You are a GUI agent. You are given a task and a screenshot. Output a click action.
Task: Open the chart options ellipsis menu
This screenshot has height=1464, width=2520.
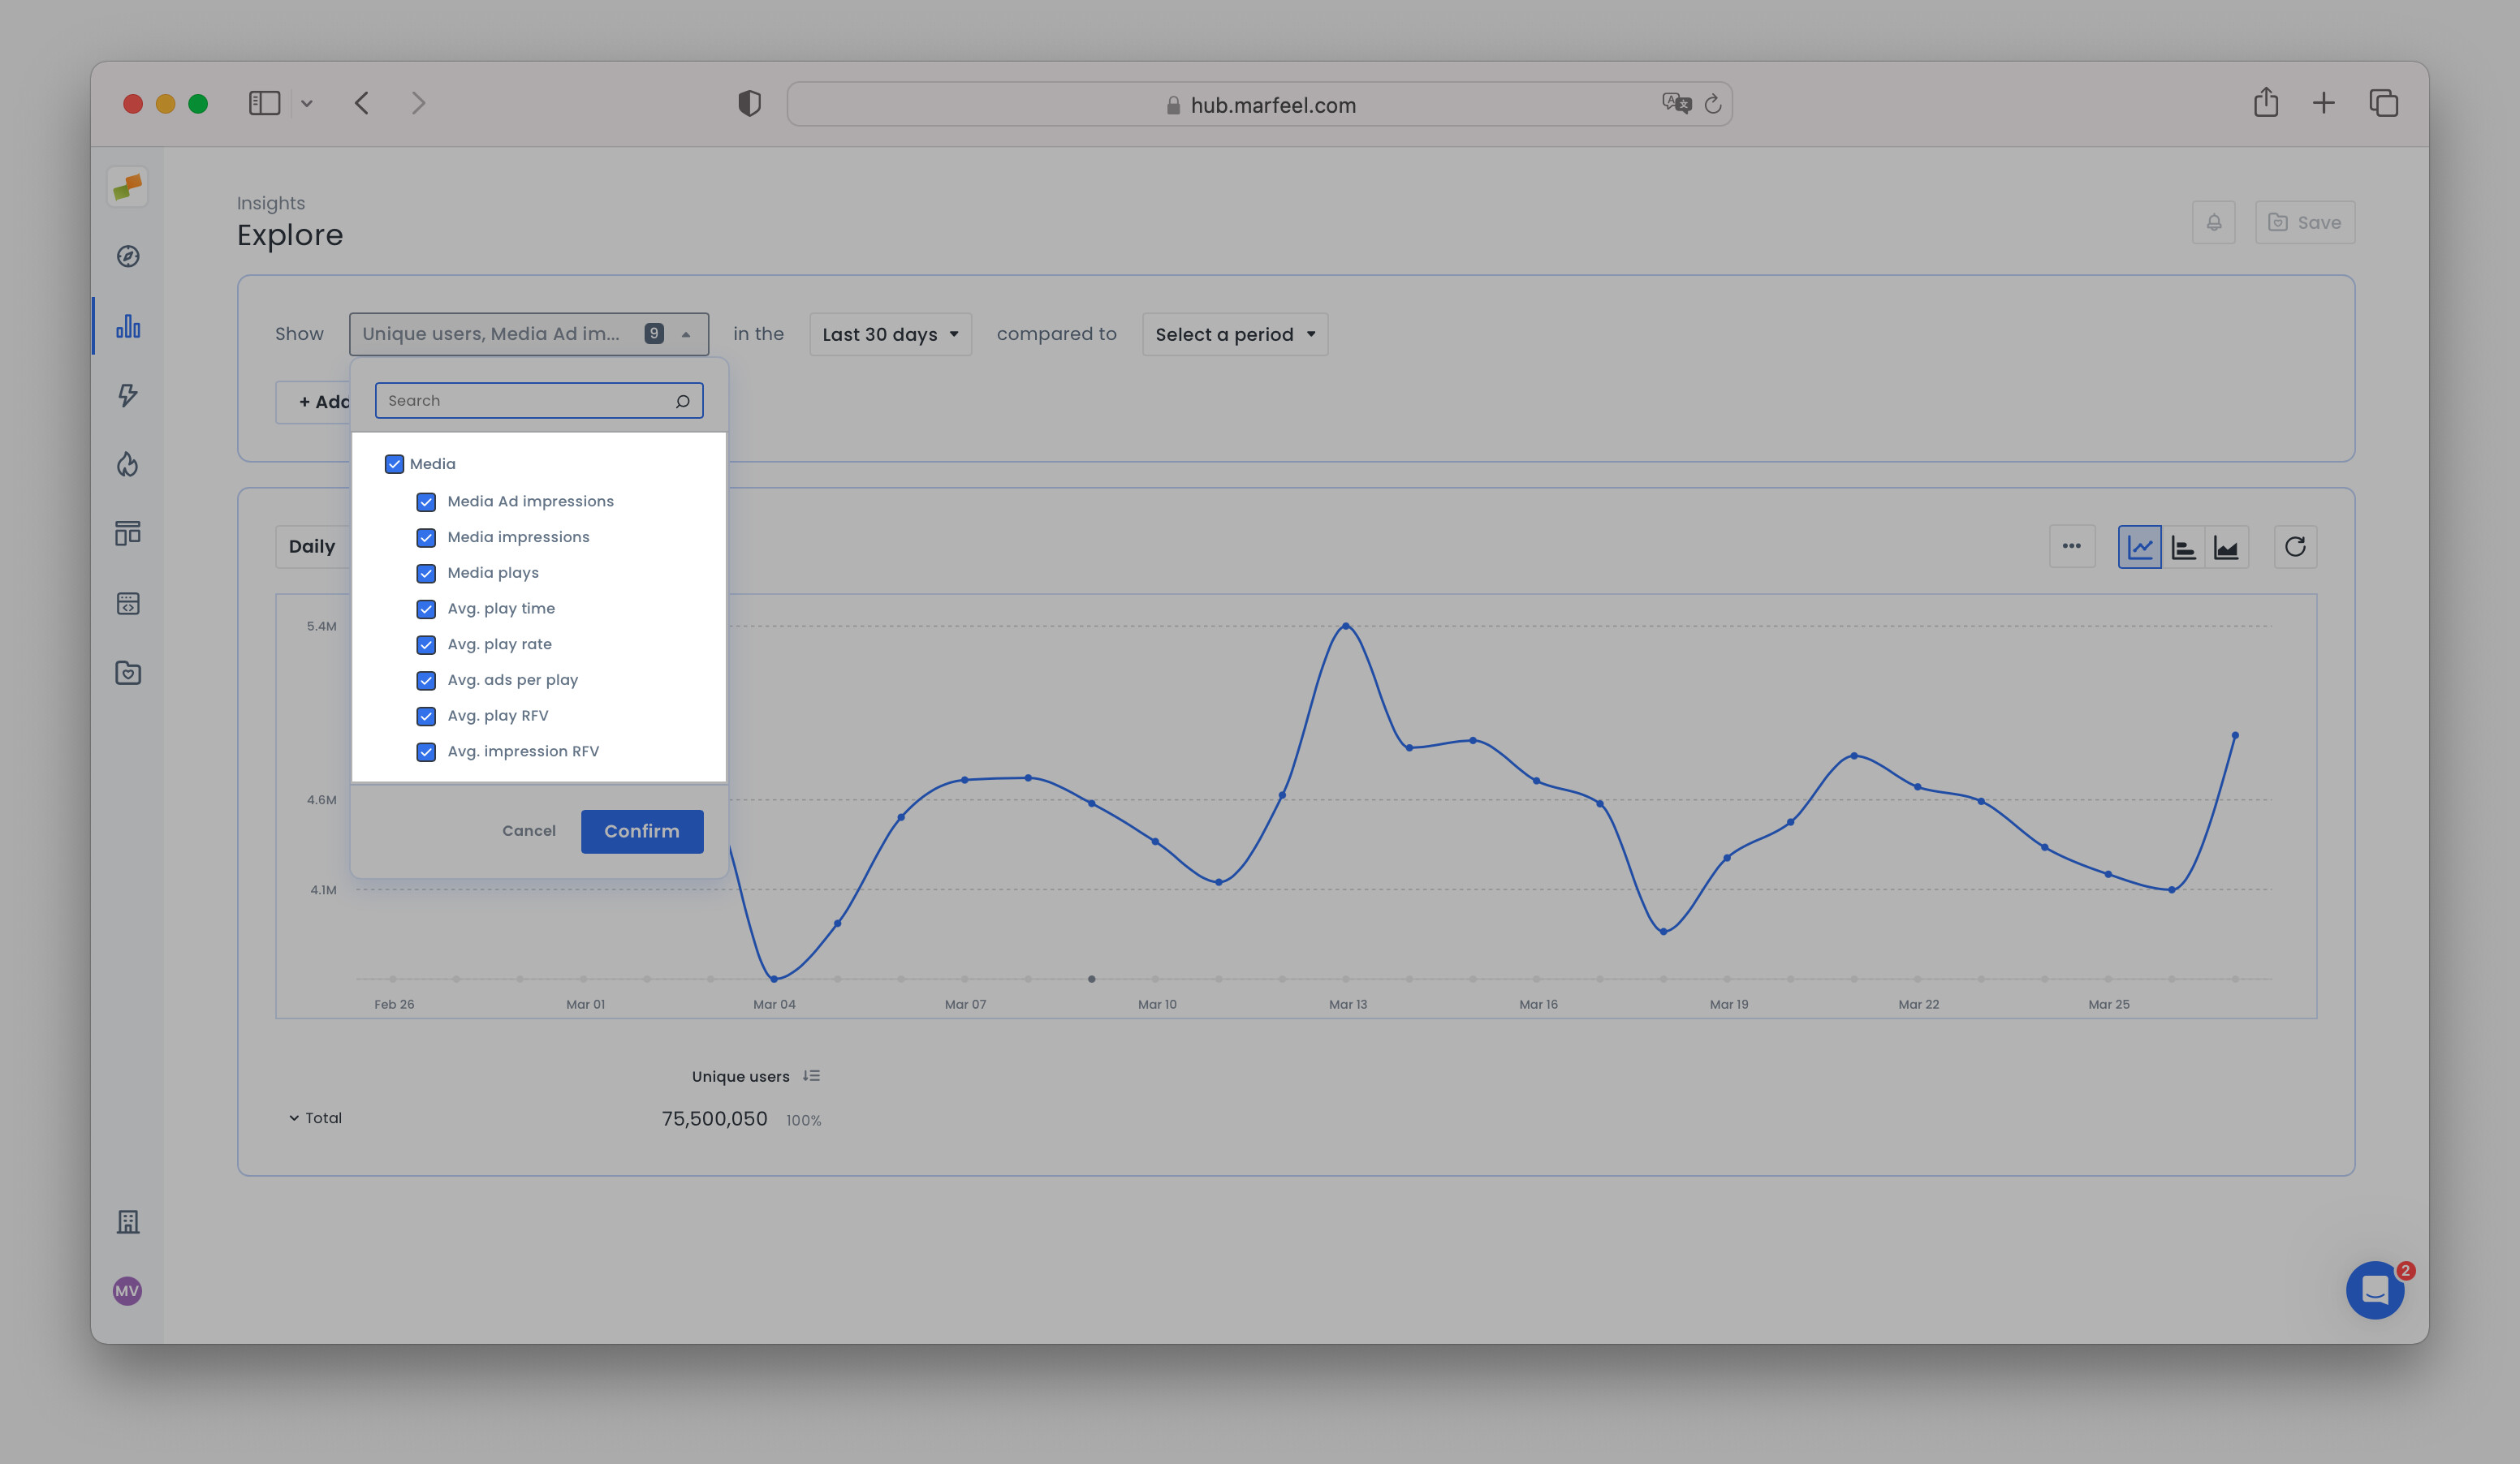tap(2071, 547)
